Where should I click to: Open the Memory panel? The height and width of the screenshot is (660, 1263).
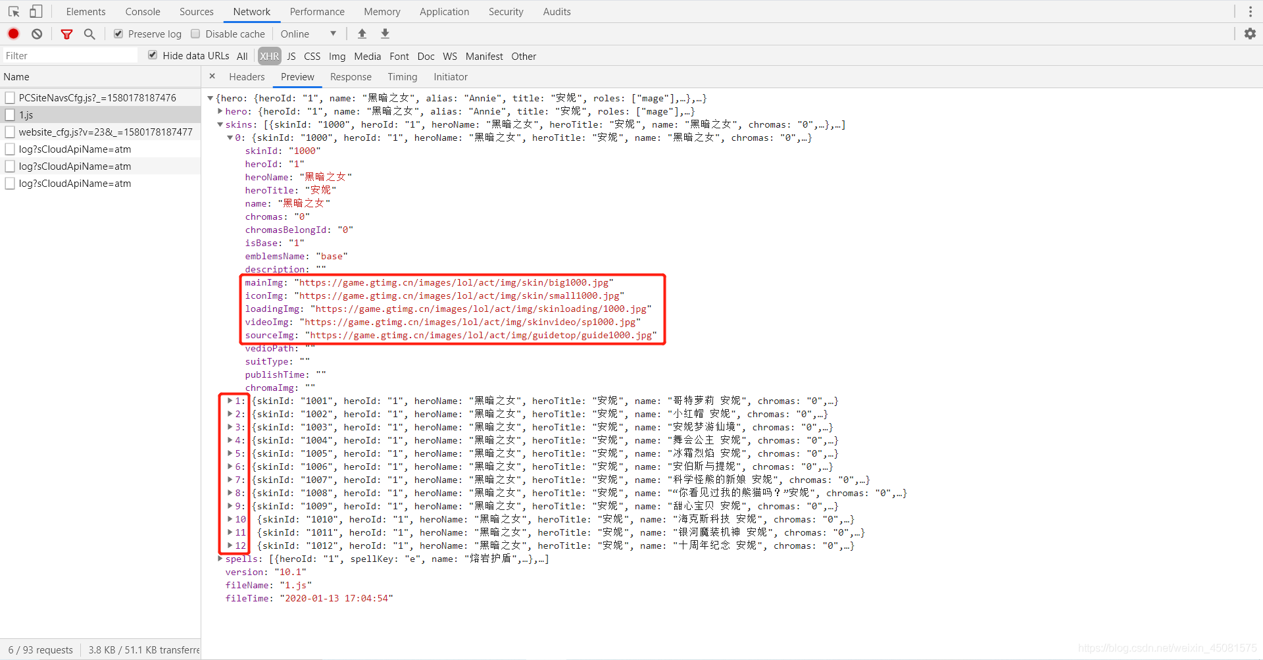pyautogui.click(x=382, y=12)
